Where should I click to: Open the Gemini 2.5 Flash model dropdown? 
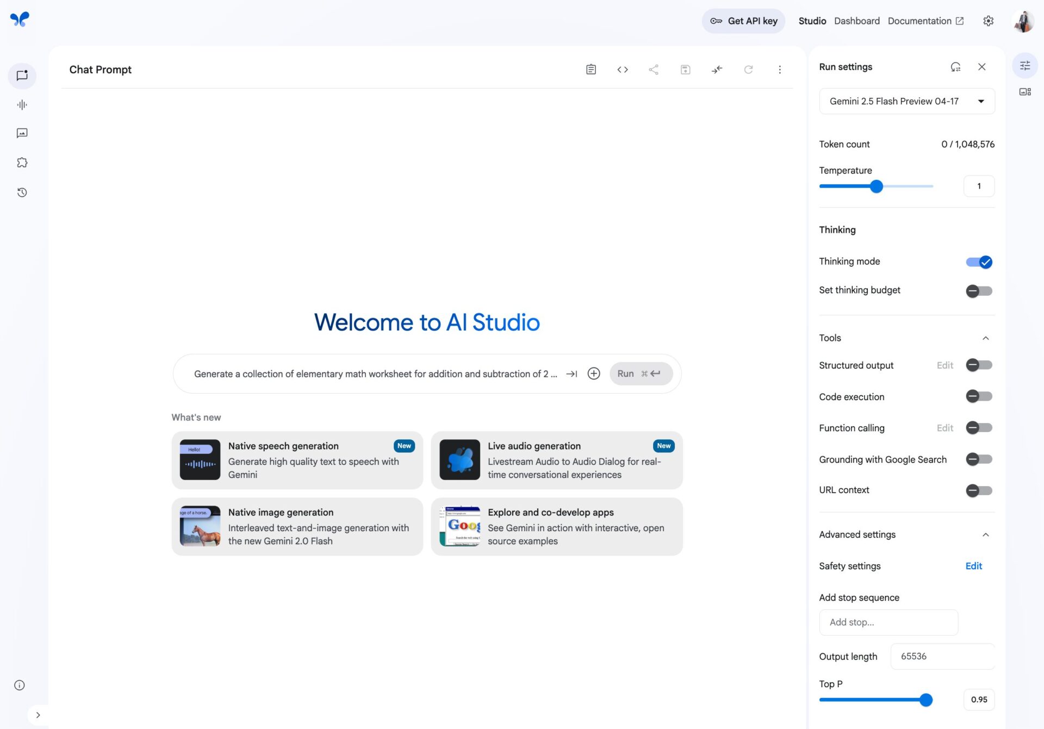[906, 101]
